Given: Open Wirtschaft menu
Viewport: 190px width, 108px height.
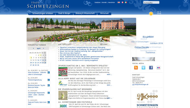Looking at the screenshot, I should [104, 14].
